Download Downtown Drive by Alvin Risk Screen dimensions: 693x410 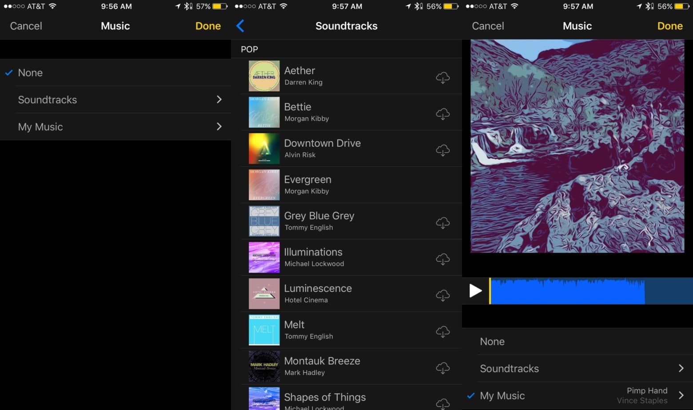(443, 150)
